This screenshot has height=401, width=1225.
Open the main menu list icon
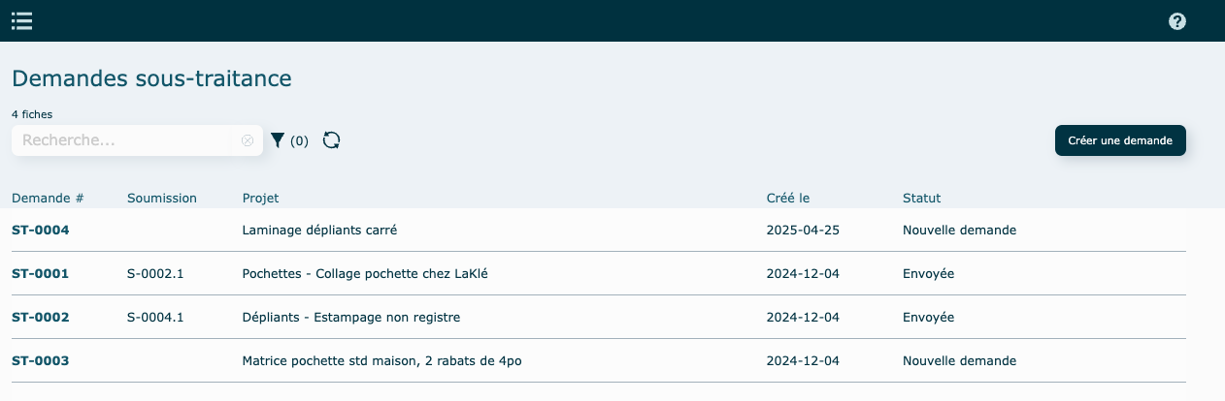(x=21, y=20)
